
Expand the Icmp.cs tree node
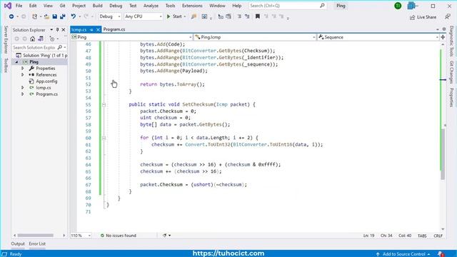(x=22, y=87)
